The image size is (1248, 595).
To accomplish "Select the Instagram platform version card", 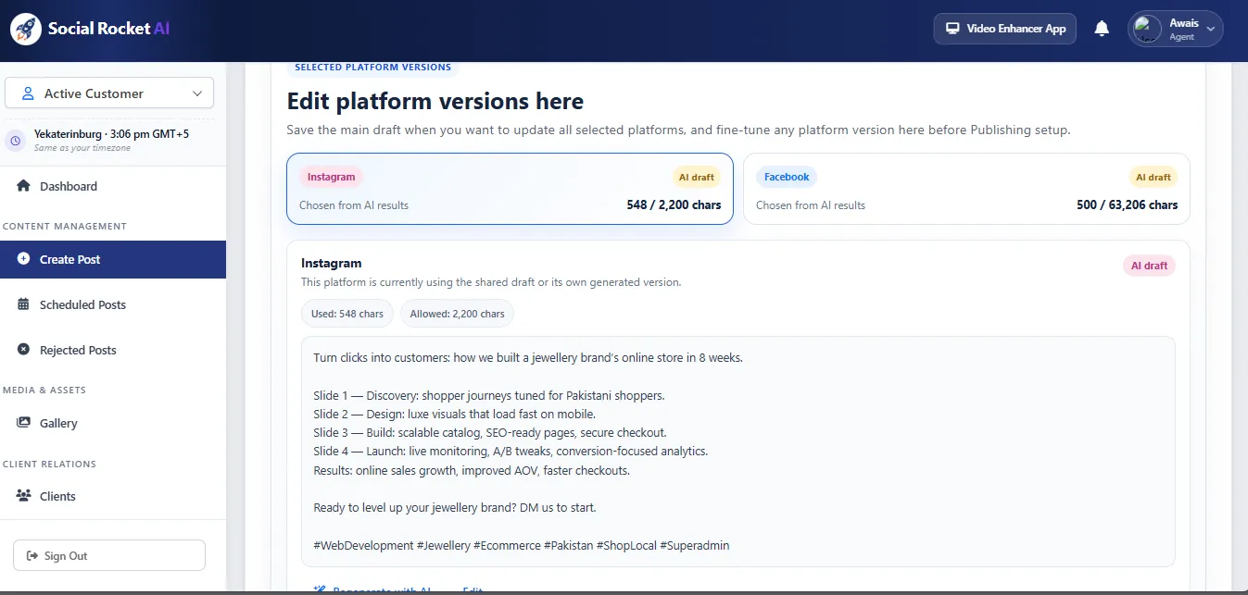I will (x=510, y=189).
